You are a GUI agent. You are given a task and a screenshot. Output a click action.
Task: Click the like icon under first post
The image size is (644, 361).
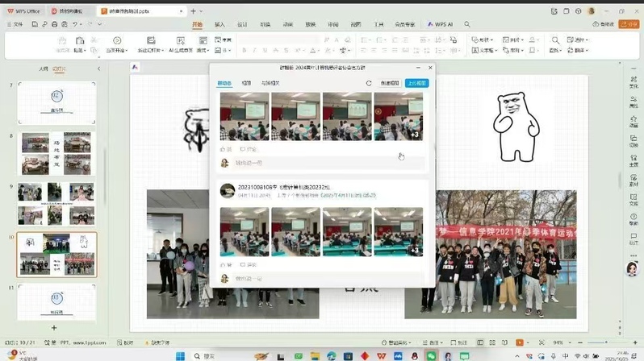click(x=226, y=149)
